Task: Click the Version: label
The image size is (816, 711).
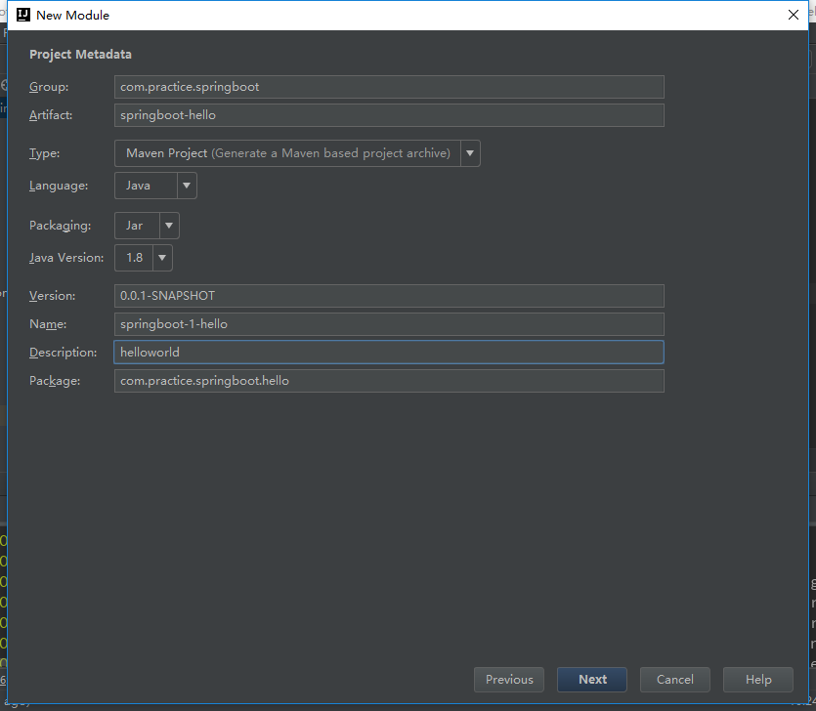Action: [x=52, y=296]
